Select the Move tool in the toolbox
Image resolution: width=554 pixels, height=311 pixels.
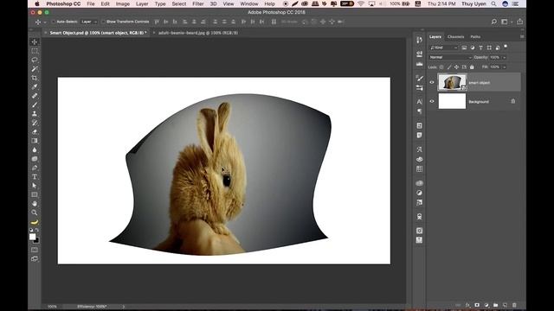(35, 42)
